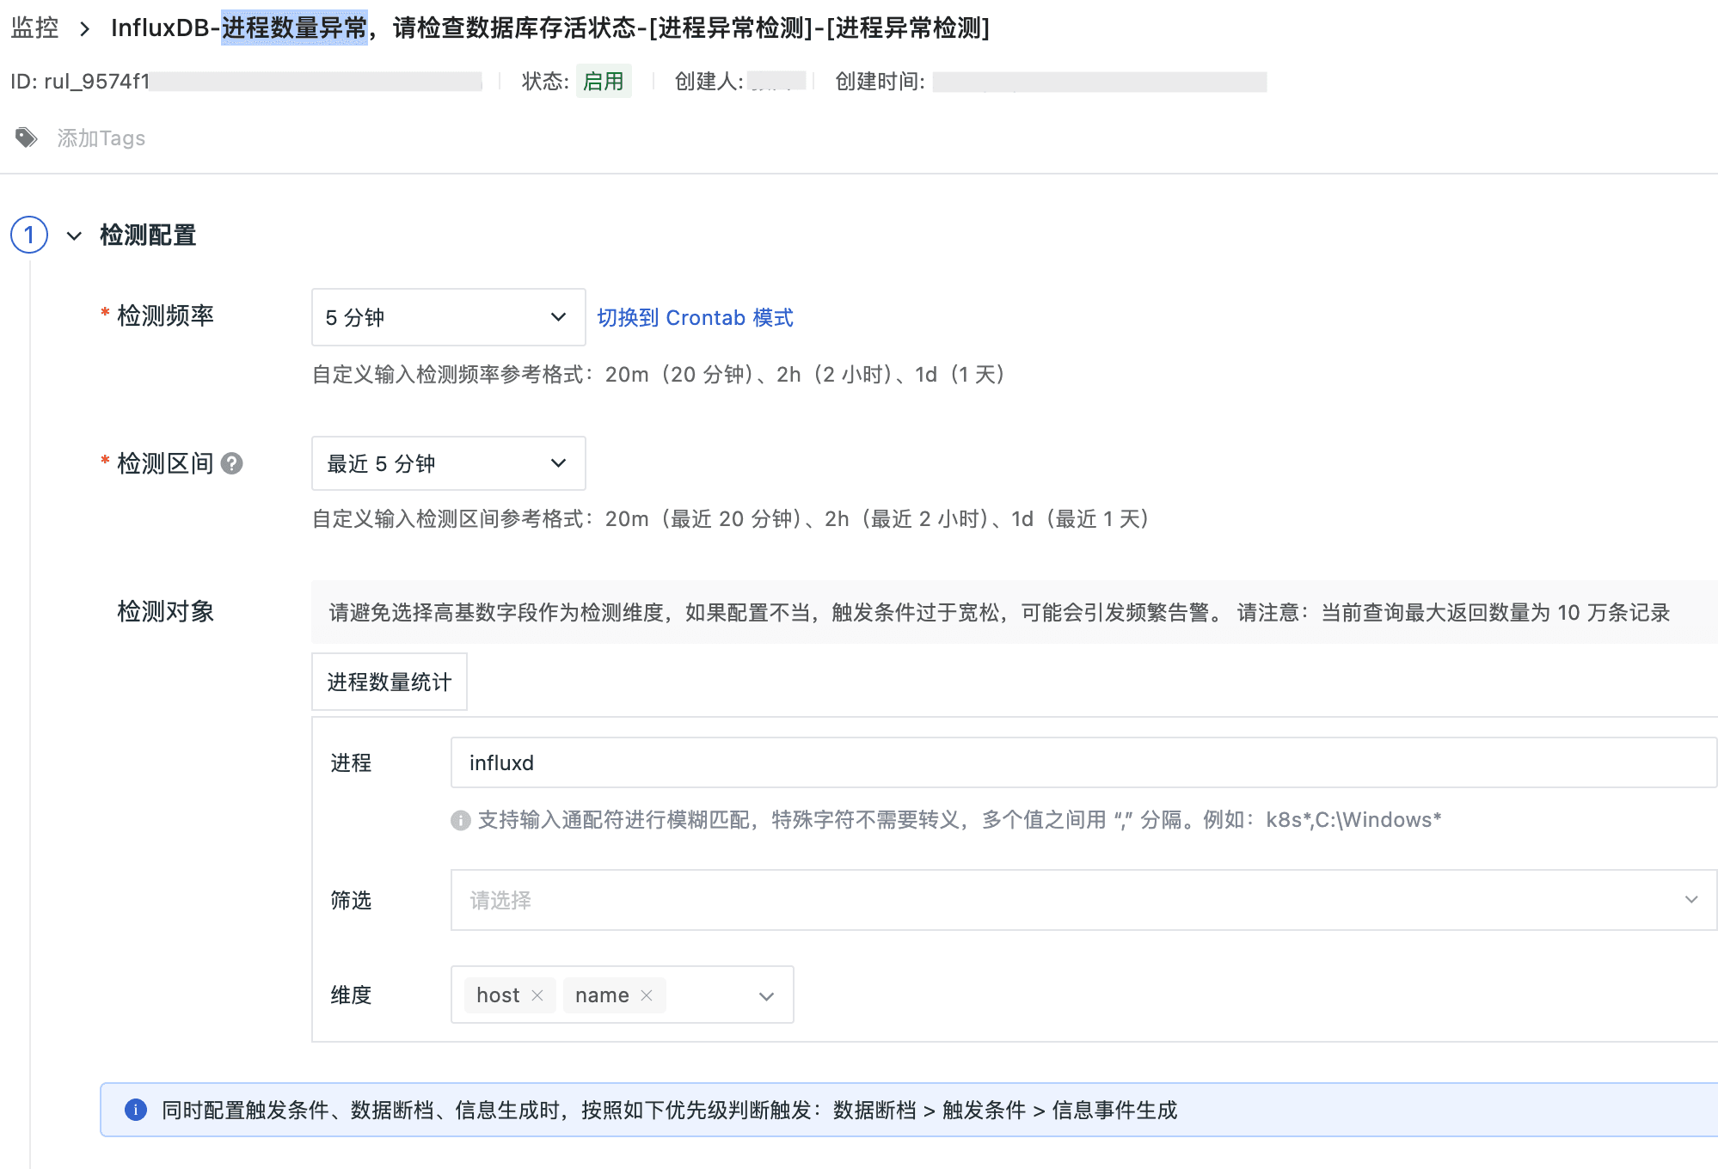
Task: Click the rule title text at the top
Action: 550,28
